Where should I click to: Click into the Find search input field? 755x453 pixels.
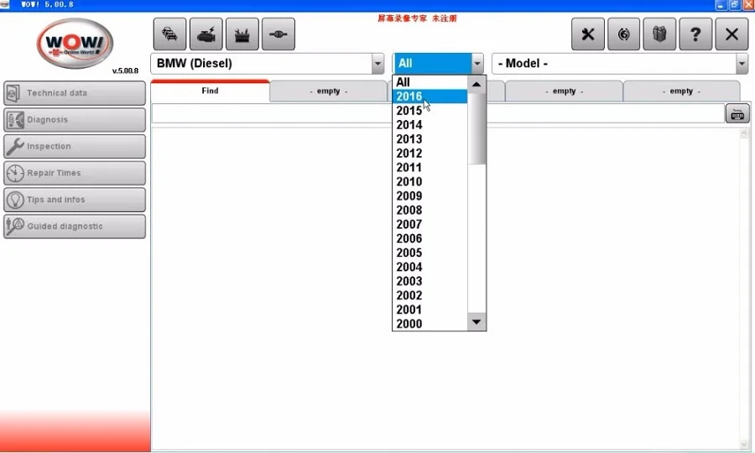pyautogui.click(x=438, y=114)
